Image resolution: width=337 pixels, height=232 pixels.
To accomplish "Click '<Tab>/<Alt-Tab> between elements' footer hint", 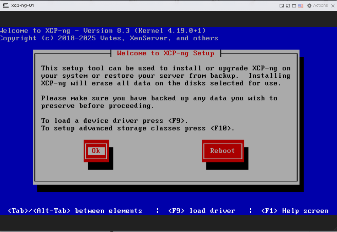I will pyautogui.click(x=75, y=211).
